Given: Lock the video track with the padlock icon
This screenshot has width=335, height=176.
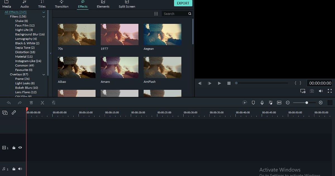Looking at the screenshot, I should (x=14, y=148).
